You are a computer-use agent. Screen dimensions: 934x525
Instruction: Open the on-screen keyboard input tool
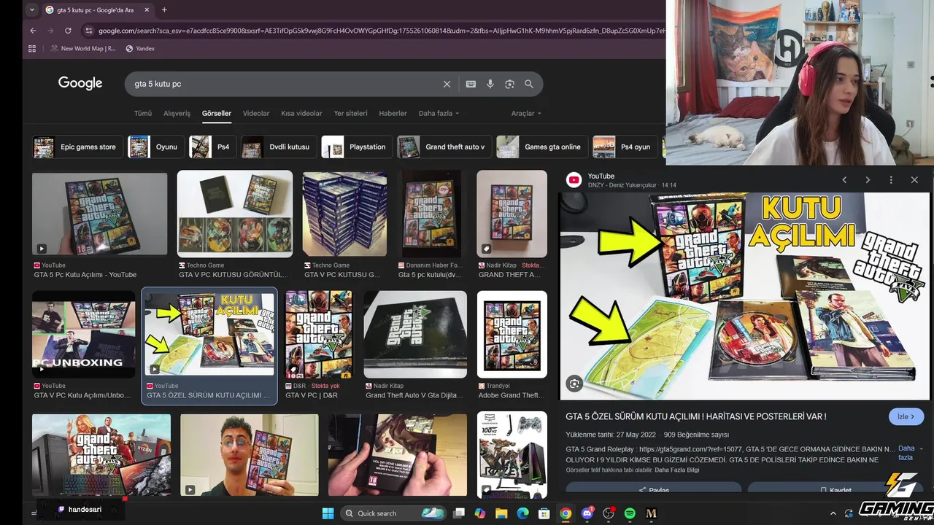[x=471, y=84]
